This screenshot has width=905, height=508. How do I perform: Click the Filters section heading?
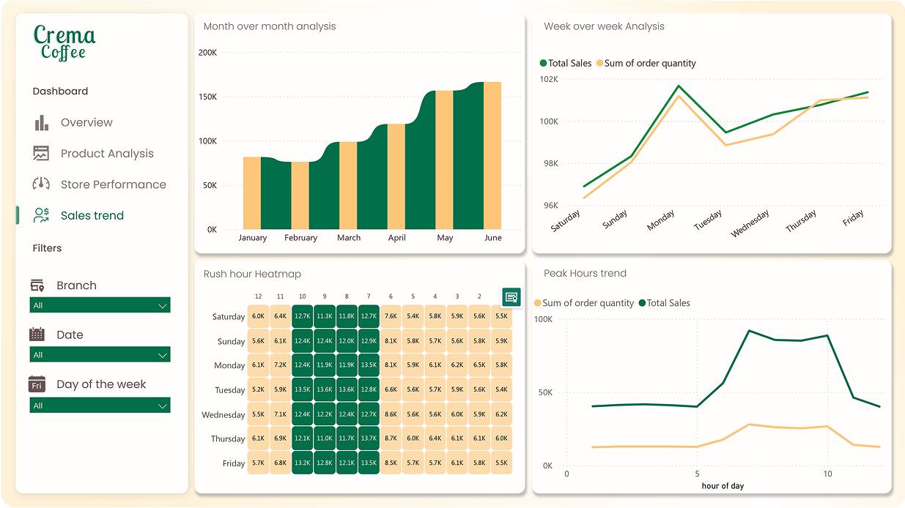(47, 248)
